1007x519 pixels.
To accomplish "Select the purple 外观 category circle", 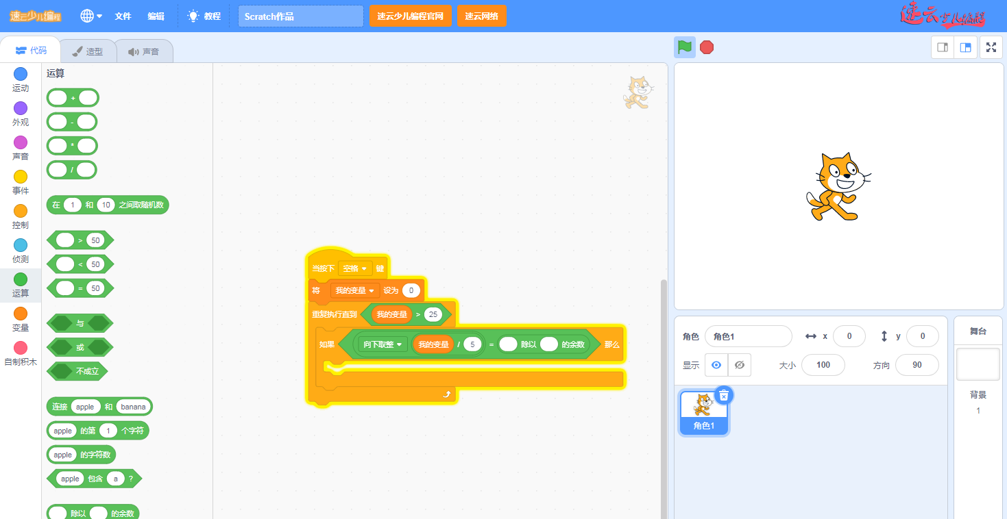I will (x=21, y=108).
